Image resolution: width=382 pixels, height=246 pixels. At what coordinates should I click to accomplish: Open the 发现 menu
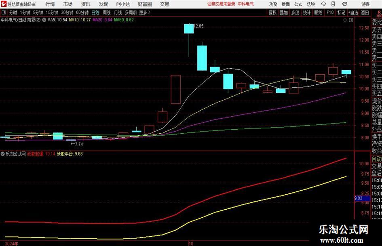103,4
